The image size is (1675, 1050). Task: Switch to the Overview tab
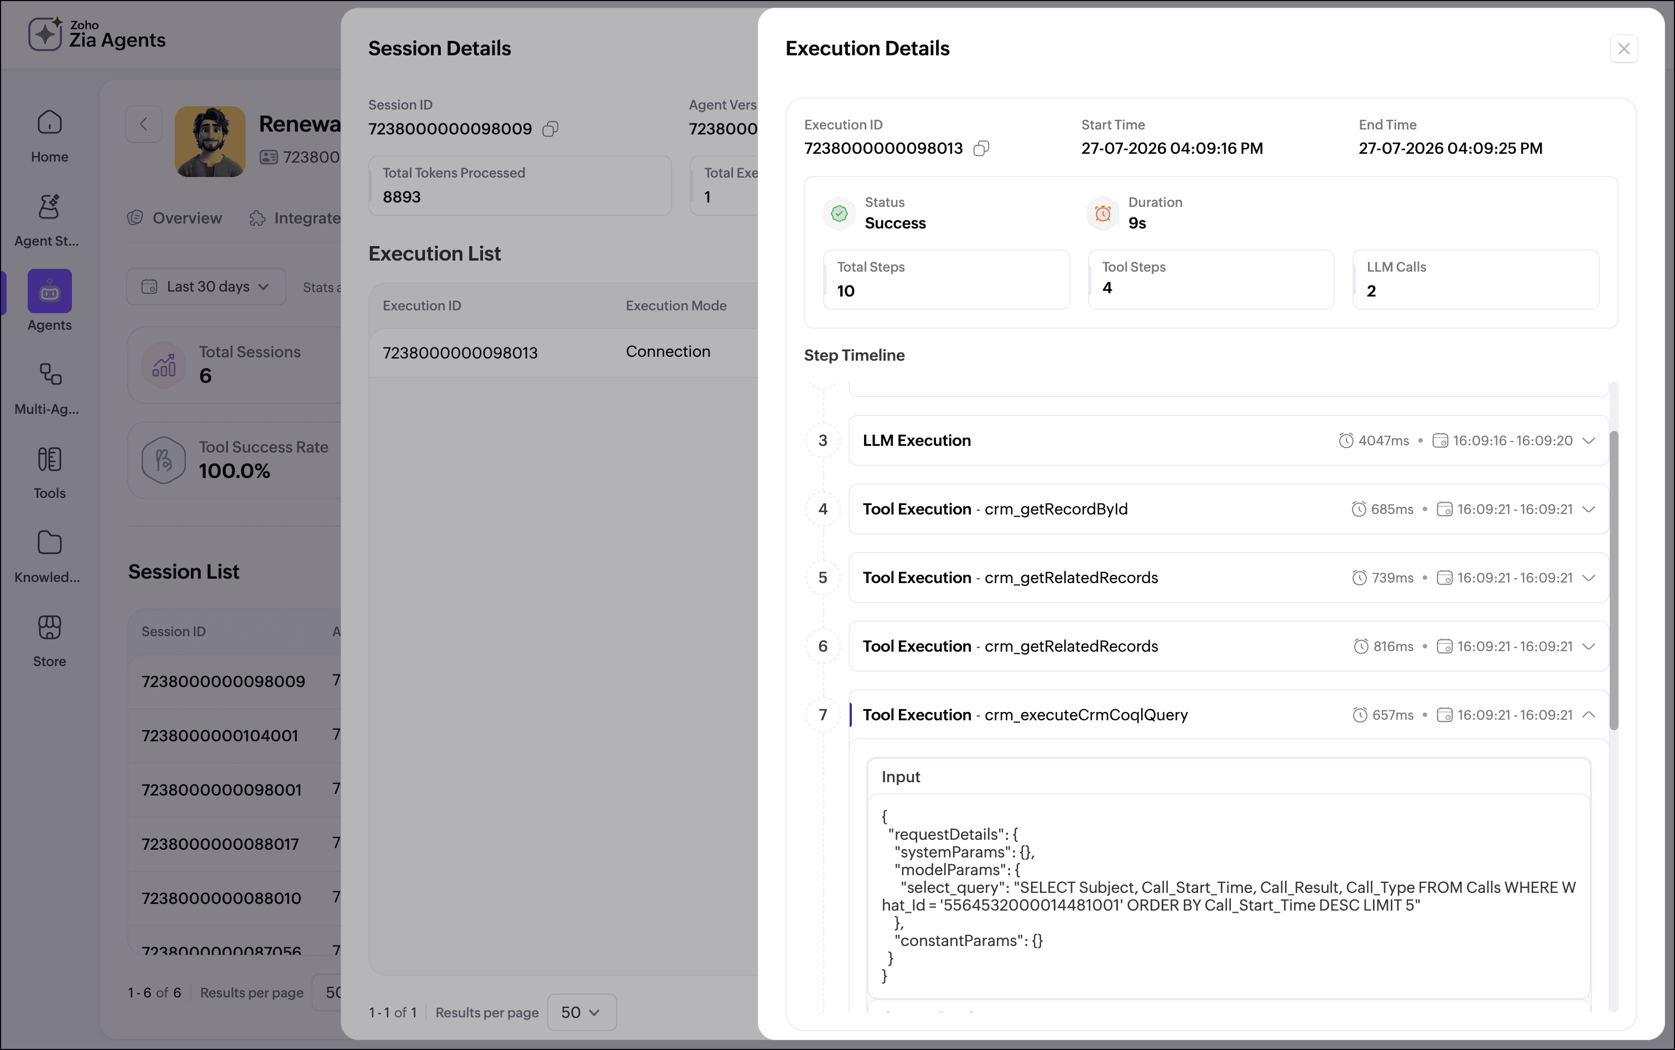[x=175, y=218]
